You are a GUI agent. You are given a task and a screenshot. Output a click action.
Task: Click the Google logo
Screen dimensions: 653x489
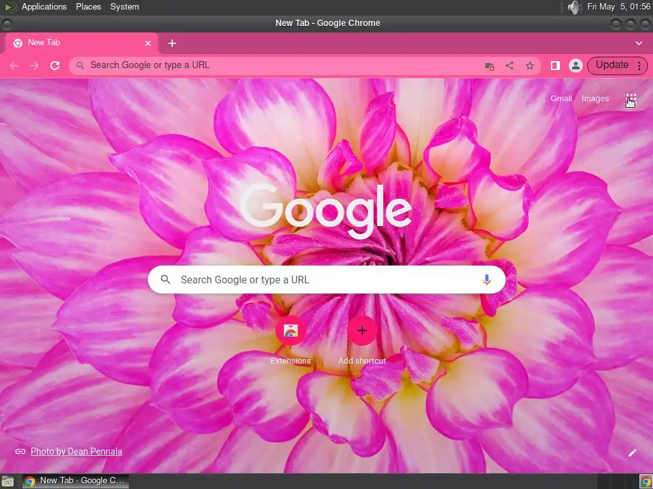tap(326, 212)
